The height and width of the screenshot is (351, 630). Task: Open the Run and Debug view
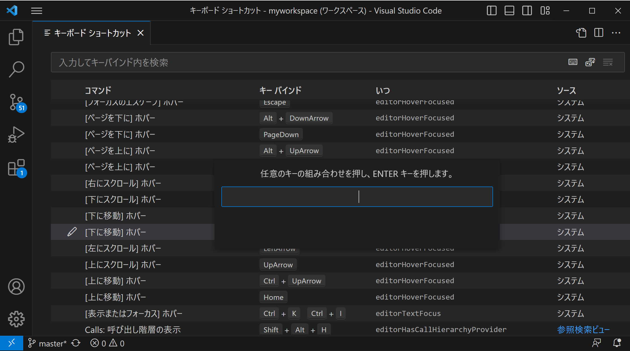[x=16, y=135]
